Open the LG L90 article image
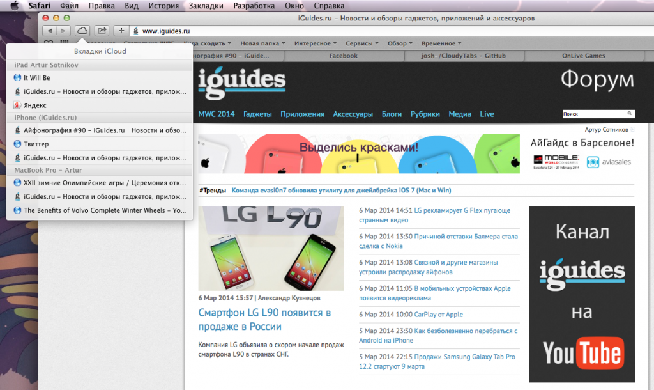Image resolution: width=654 pixels, height=390 pixels. coord(271,248)
